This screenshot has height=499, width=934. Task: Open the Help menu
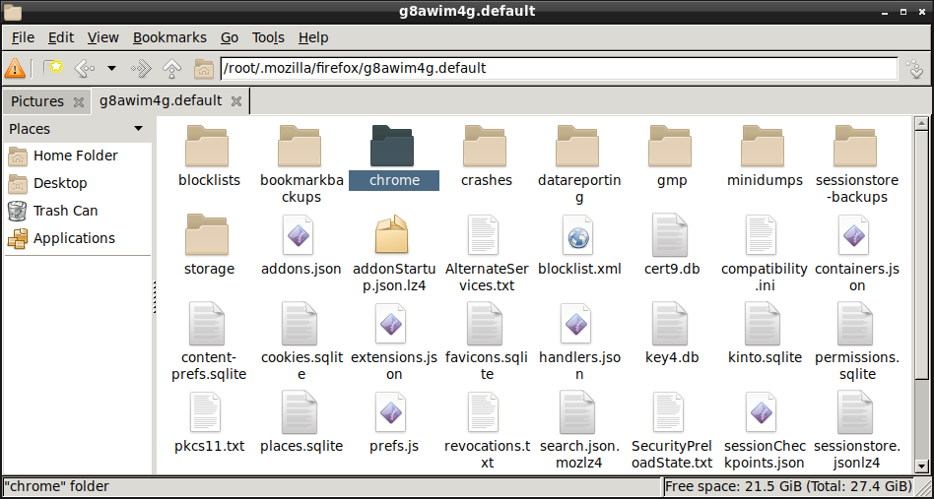pos(313,37)
